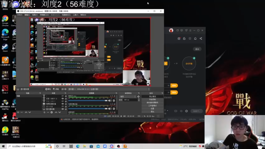Toggle visibility of 窗口采集 source

[x=63, y=106]
